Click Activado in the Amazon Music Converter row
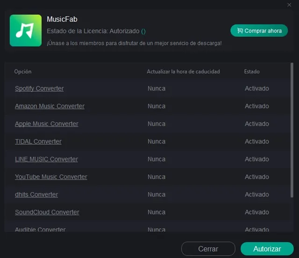This screenshot has width=299, height=258. click(256, 106)
